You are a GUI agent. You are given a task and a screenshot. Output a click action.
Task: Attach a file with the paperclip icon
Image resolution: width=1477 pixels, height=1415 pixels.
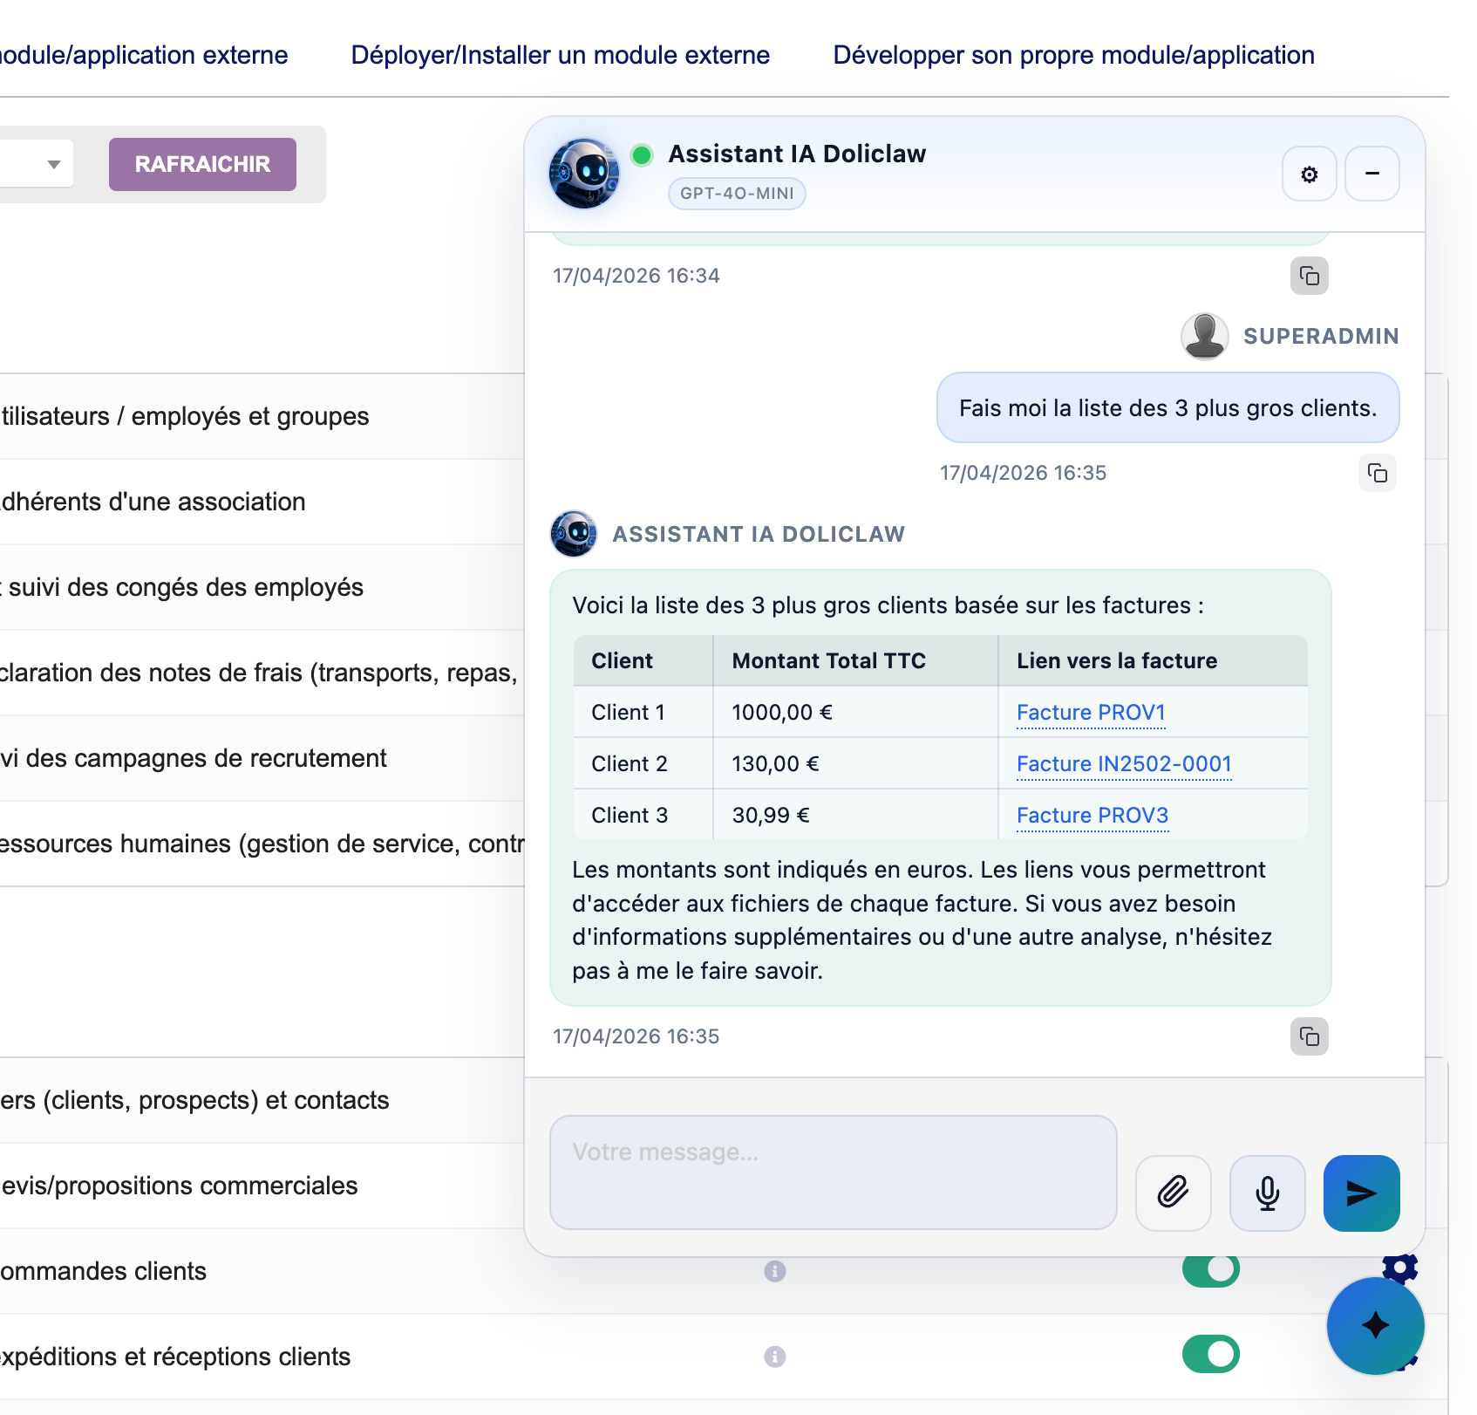tap(1173, 1193)
